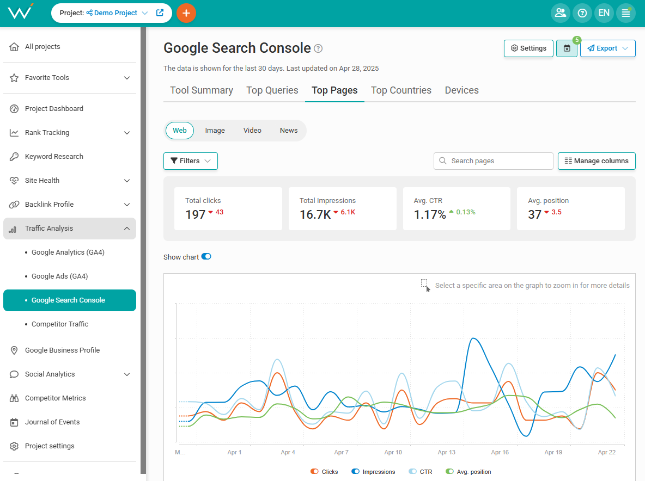645x481 pixels.
Task: Switch to the Top Countries tab
Action: 401,90
